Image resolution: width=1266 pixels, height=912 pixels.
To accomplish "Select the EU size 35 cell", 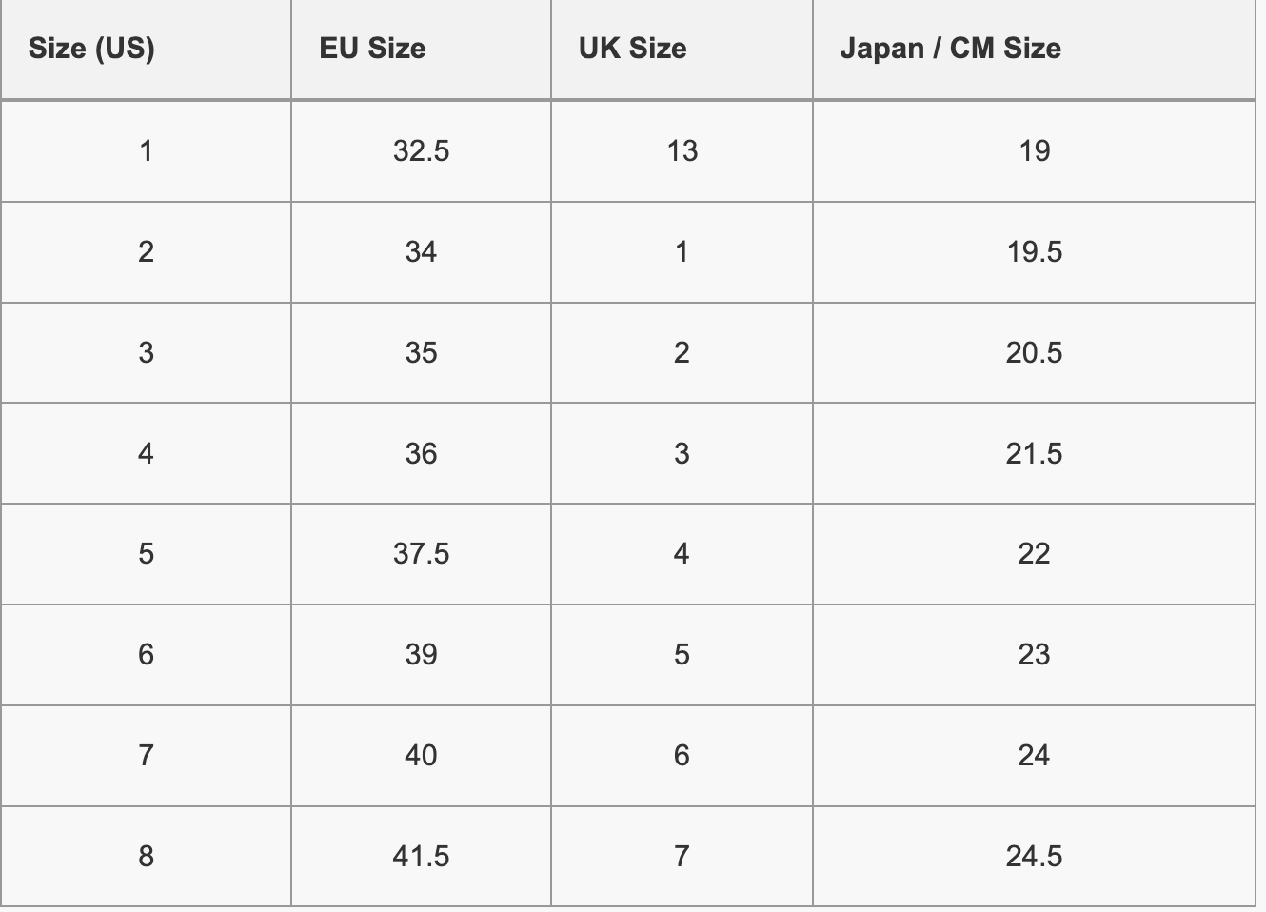I will pyautogui.click(x=421, y=353).
